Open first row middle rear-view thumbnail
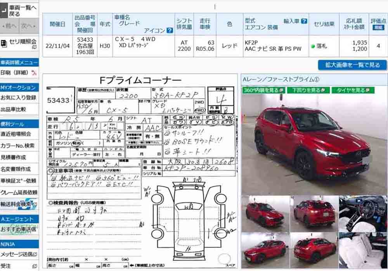Image resolution: width=388 pixels, height=271 pixels. point(314,214)
